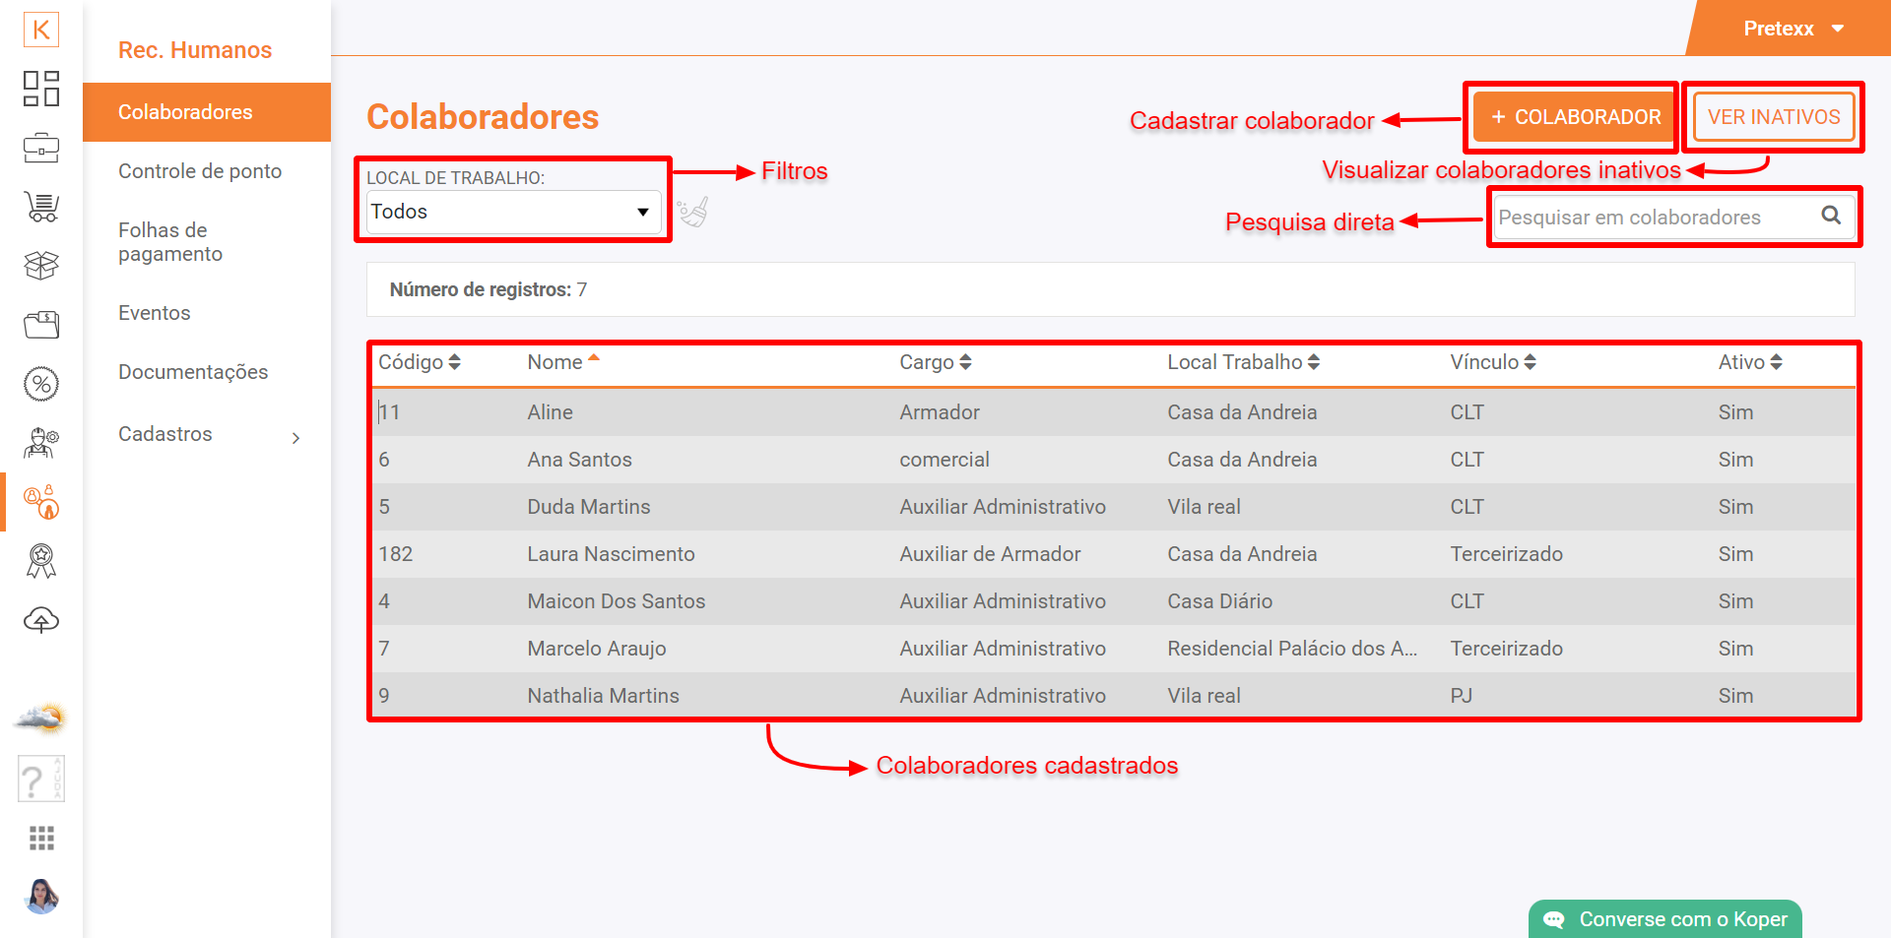Image resolution: width=1891 pixels, height=938 pixels.
Task: Go to Folhas de pagamento
Action: [170, 242]
